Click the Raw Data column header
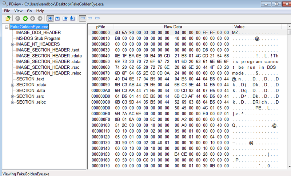This screenshot has height=176, width=291. (x=173, y=27)
